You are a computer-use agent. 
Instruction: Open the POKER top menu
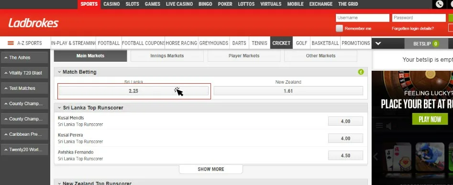(225, 4)
